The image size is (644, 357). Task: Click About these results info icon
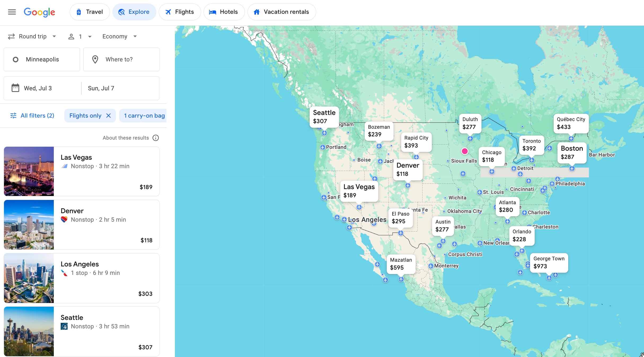(x=156, y=138)
